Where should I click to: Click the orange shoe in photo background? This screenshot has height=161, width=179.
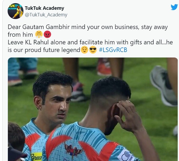click(104, 67)
